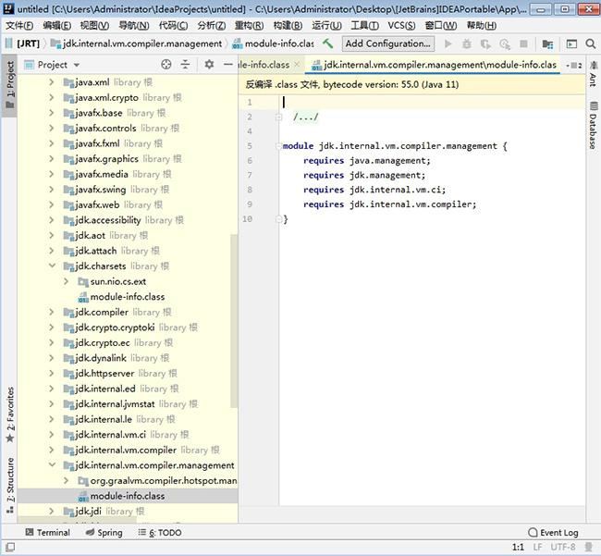Open the Database tool window
This screenshot has width=601, height=556.
pyautogui.click(x=593, y=125)
